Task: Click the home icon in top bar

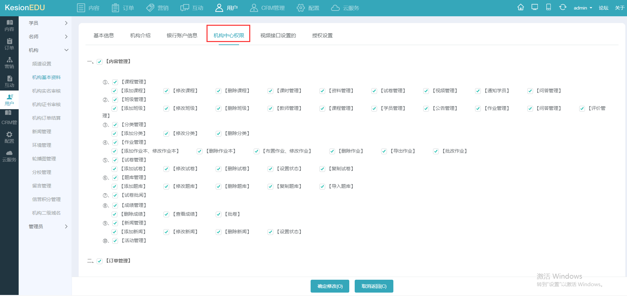Action: click(521, 7)
